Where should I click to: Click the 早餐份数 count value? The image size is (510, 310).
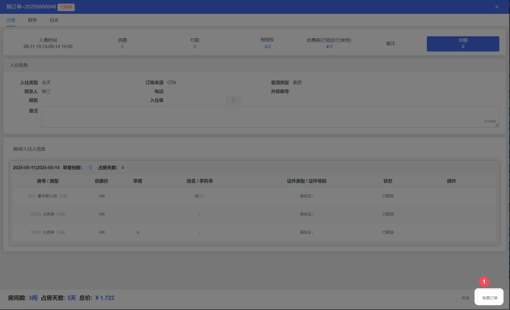coord(91,168)
